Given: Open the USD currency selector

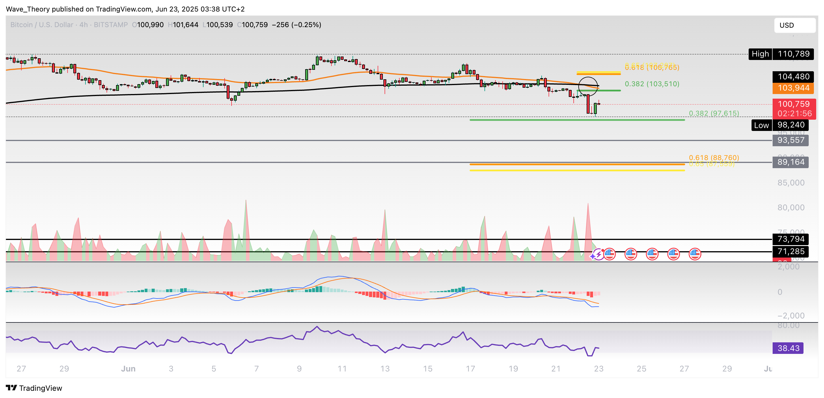Looking at the screenshot, I should pyautogui.click(x=794, y=25).
